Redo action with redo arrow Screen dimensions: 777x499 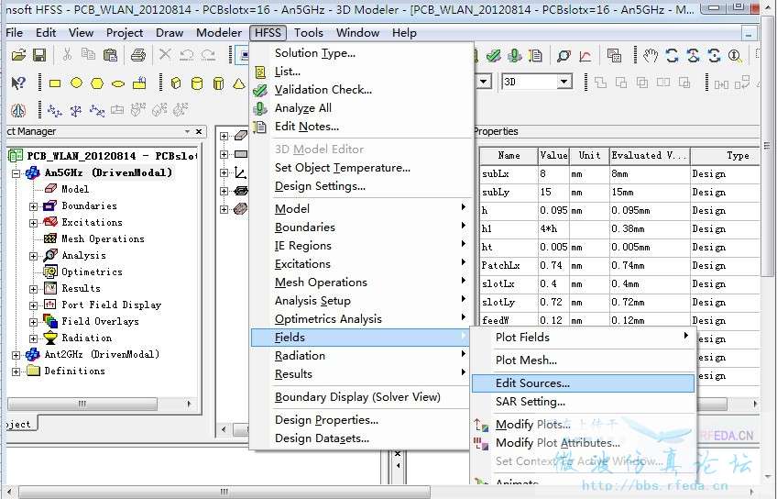click(x=208, y=54)
